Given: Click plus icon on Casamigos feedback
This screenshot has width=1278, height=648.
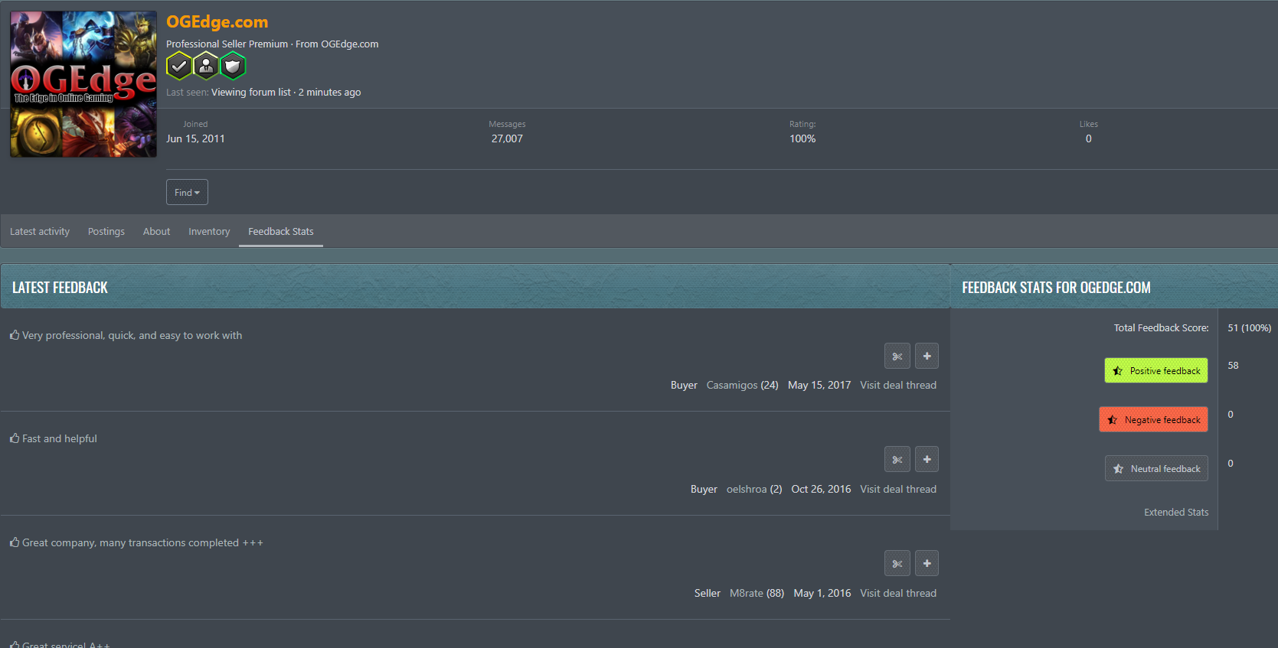Looking at the screenshot, I should (x=927, y=356).
